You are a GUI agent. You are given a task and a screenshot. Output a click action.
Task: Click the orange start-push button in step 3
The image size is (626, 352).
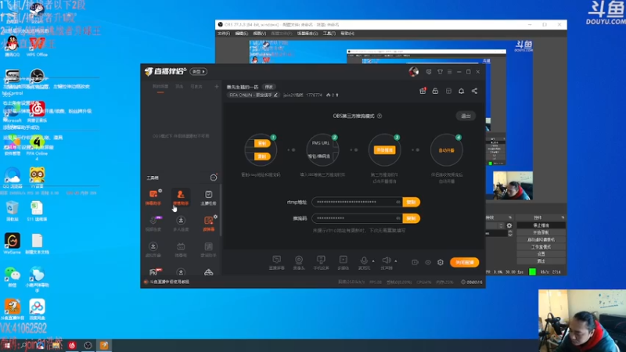384,150
